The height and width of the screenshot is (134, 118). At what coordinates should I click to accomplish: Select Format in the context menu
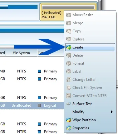click(x=90, y=63)
